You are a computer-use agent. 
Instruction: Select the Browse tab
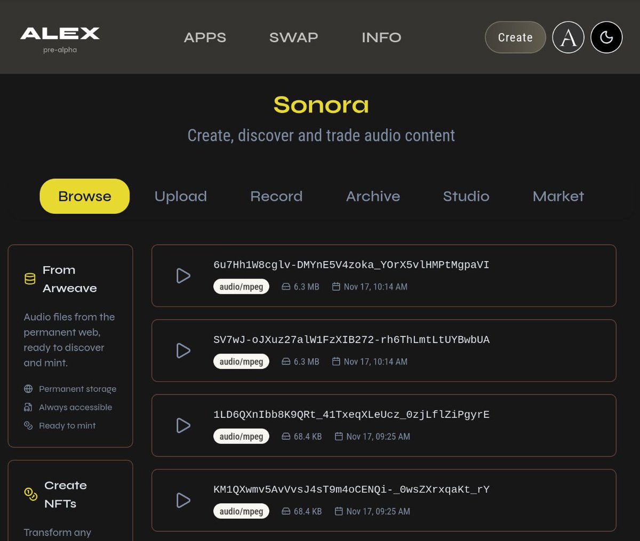pyautogui.click(x=85, y=196)
